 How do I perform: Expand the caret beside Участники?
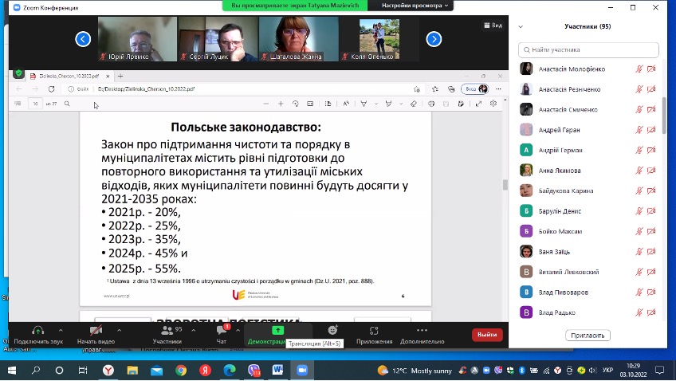pyautogui.click(x=193, y=331)
